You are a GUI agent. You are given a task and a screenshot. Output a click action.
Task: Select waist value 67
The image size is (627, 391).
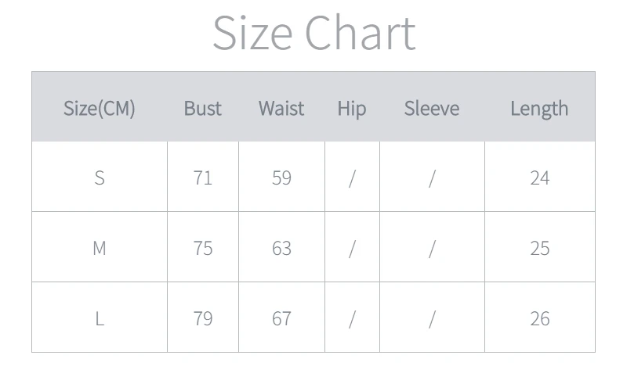tap(281, 318)
